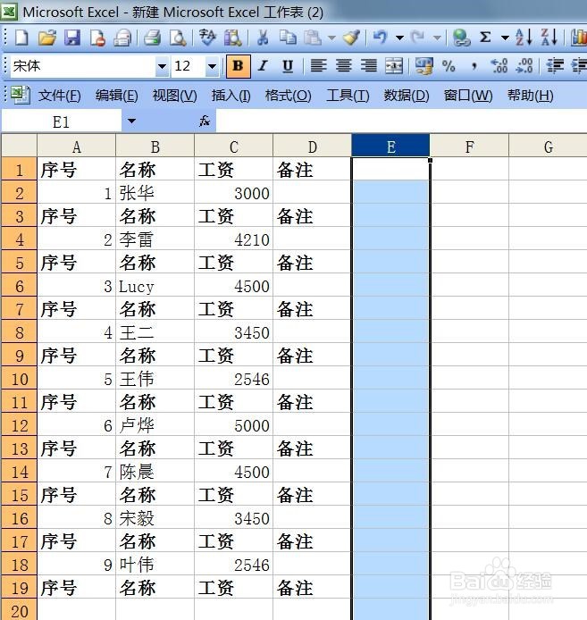Click the Copy icon

tap(288, 38)
